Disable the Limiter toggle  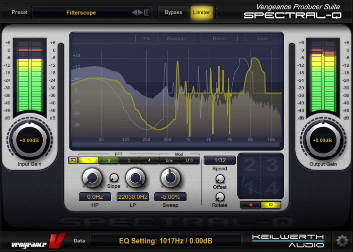(x=202, y=13)
